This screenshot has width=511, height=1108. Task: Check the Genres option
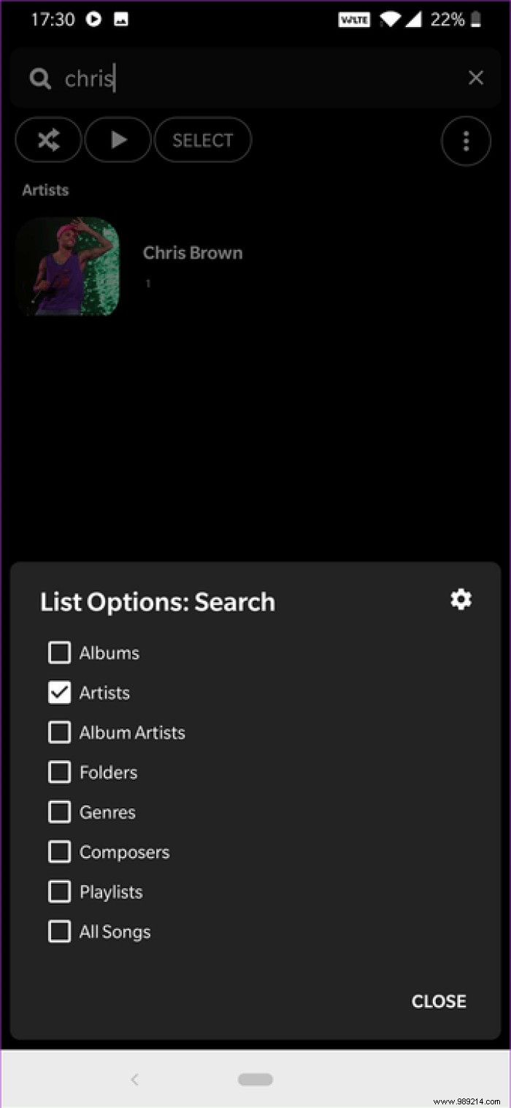59,812
